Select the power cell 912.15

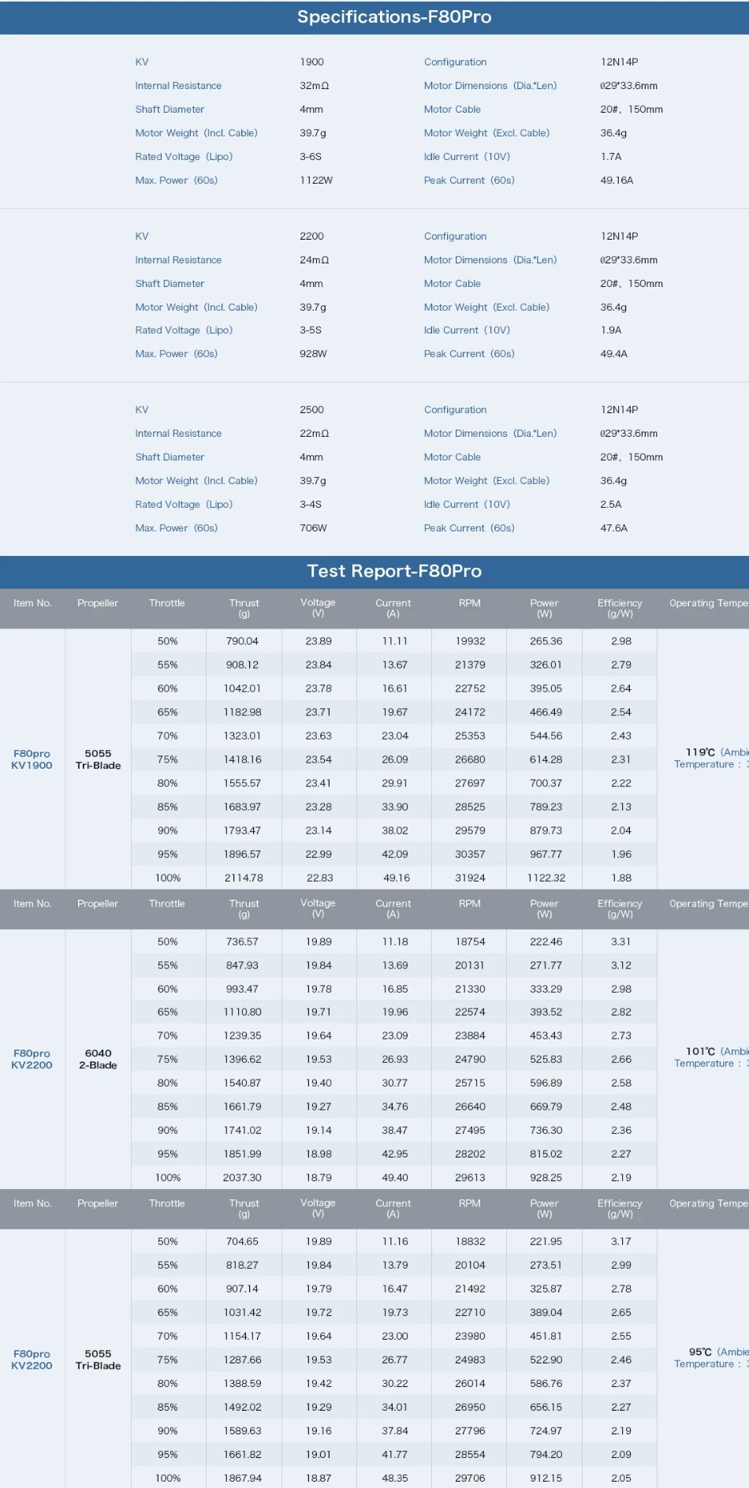pos(546,1478)
